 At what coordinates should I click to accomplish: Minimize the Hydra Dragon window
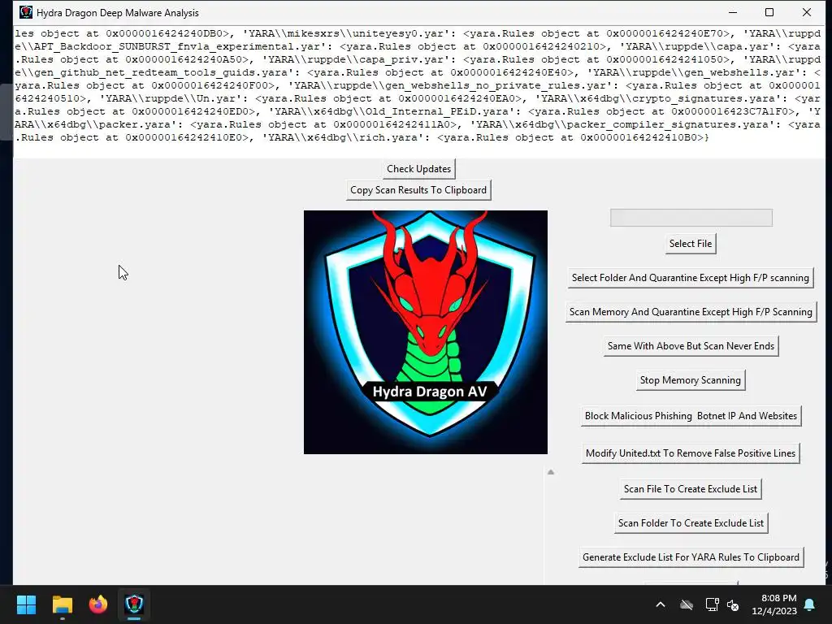[733, 12]
